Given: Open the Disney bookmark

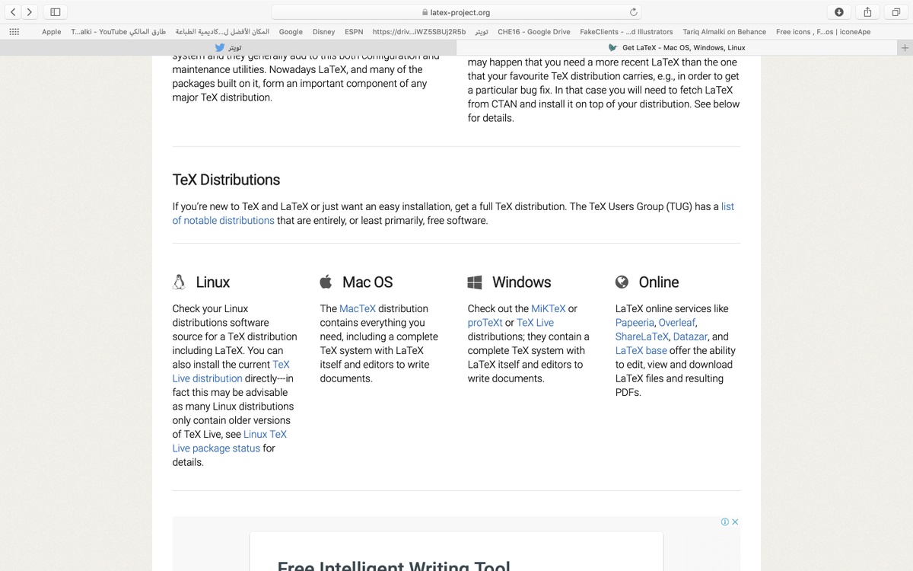Looking at the screenshot, I should click(323, 32).
